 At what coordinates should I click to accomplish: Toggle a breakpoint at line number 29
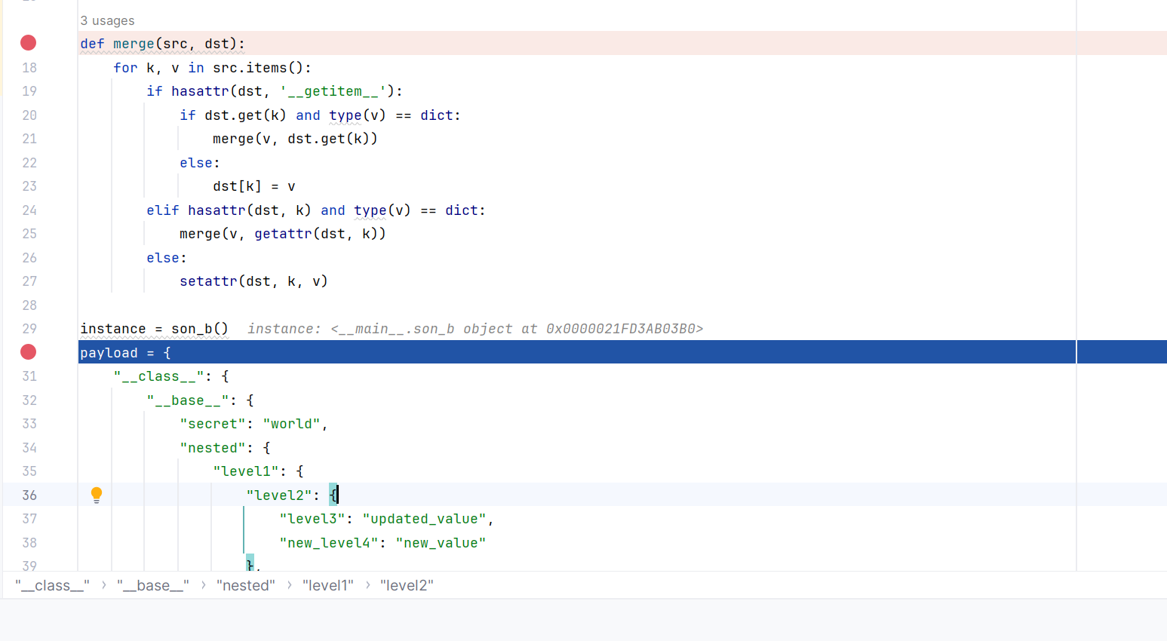[x=29, y=329]
